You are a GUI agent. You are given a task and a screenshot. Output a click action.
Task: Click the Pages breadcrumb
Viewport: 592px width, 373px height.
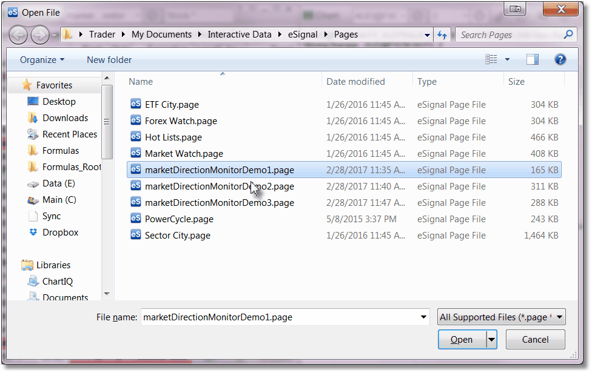tap(346, 35)
